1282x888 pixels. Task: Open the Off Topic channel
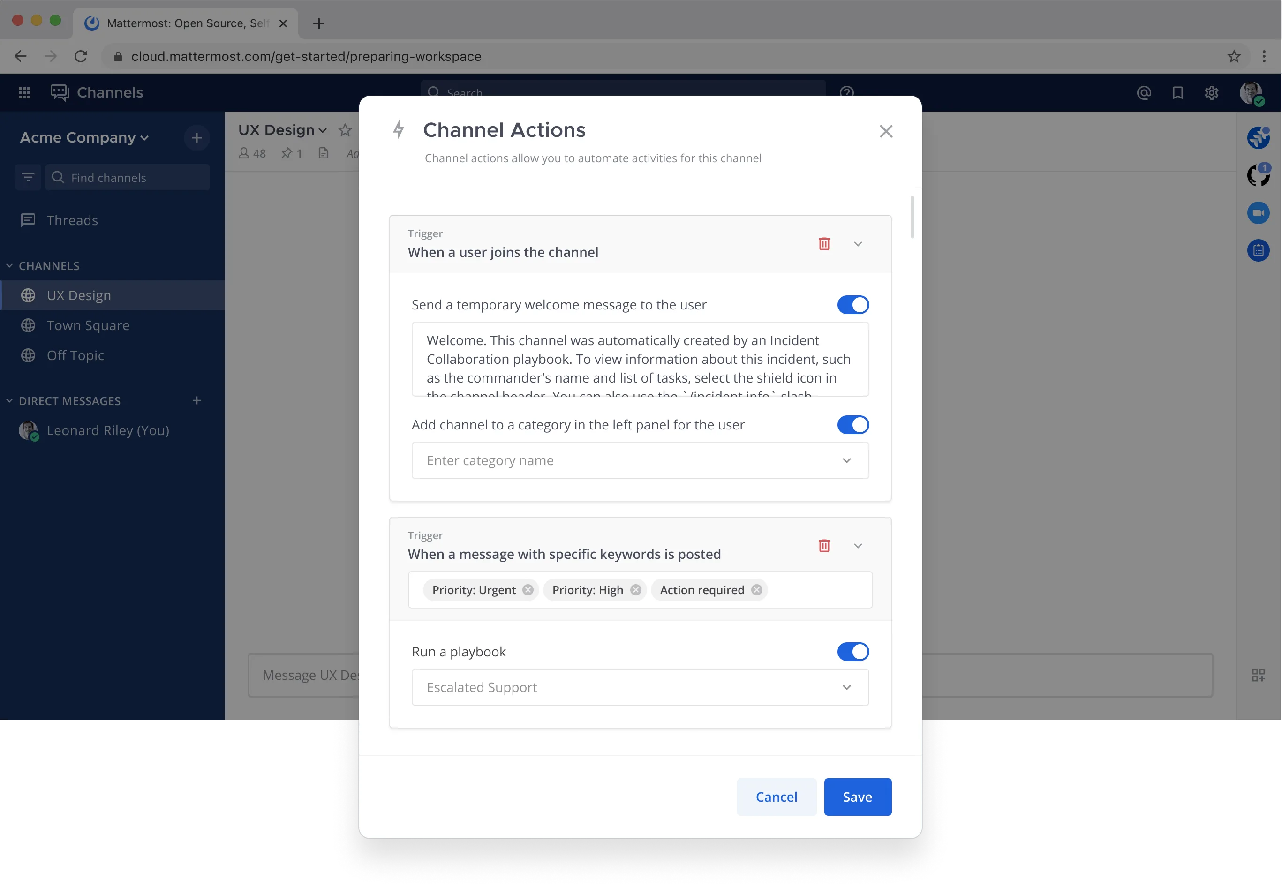113,355
